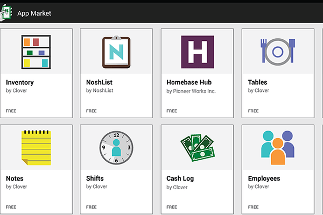Click the Shifts app title
This screenshot has height=215, width=323.
tap(95, 178)
